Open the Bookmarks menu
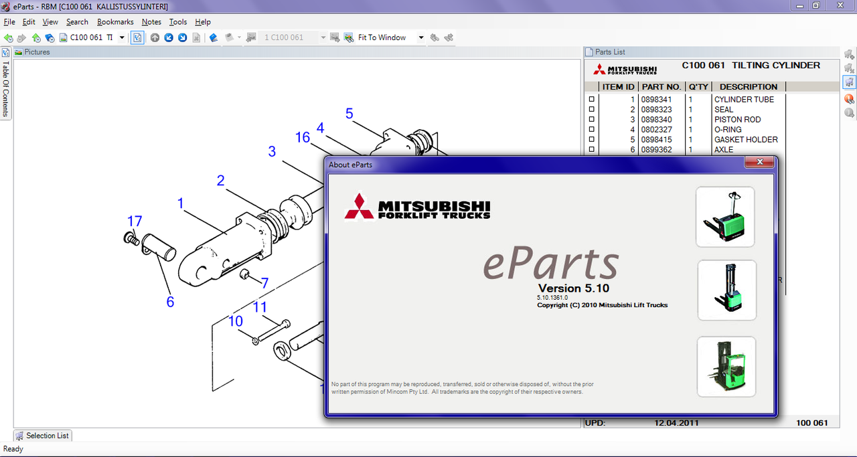 [115, 22]
